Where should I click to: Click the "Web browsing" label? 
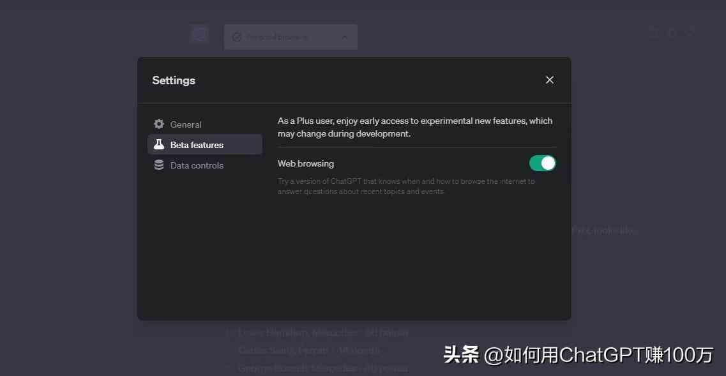point(306,163)
